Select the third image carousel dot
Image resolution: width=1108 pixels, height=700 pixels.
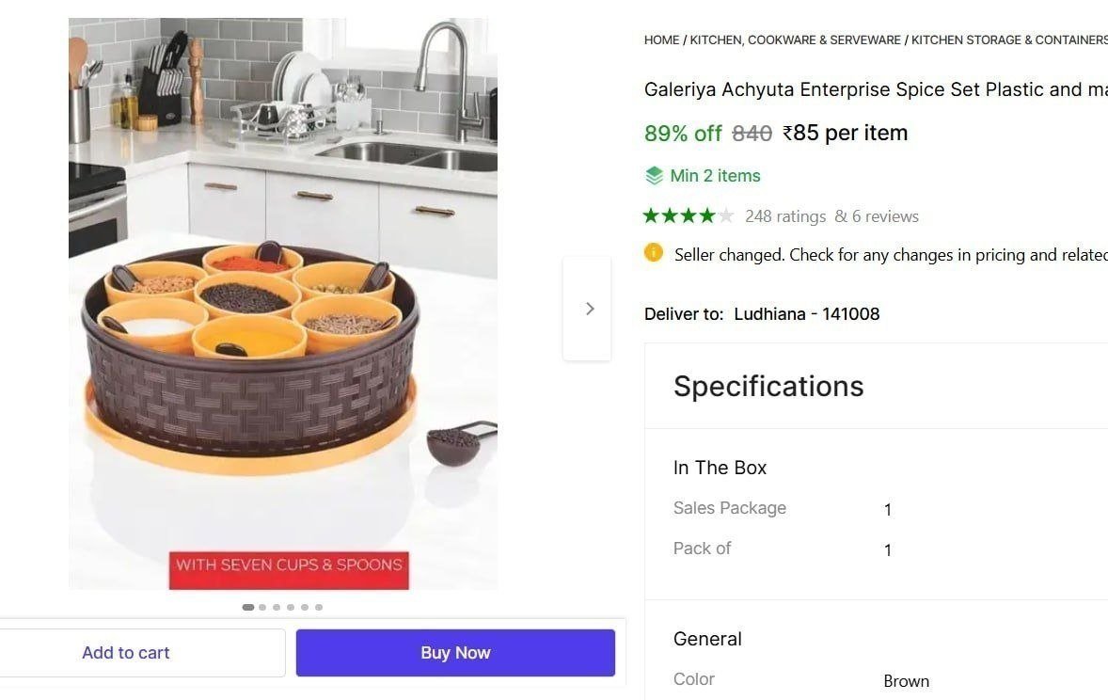click(x=277, y=608)
